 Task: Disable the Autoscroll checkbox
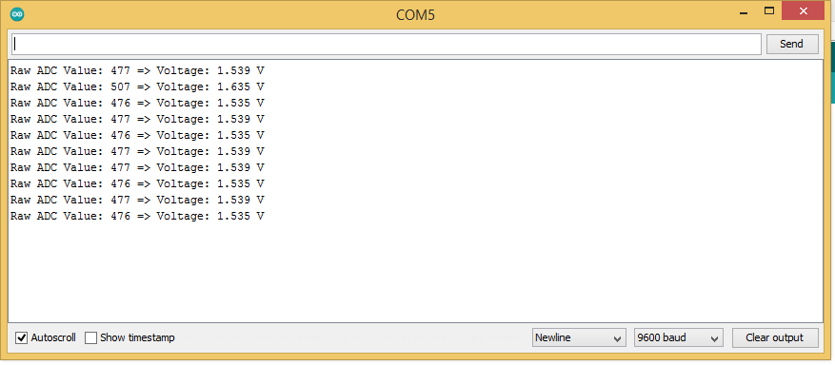(21, 337)
